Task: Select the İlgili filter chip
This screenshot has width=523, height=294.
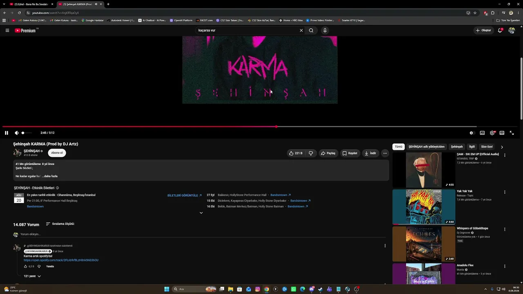Action: tap(472, 147)
